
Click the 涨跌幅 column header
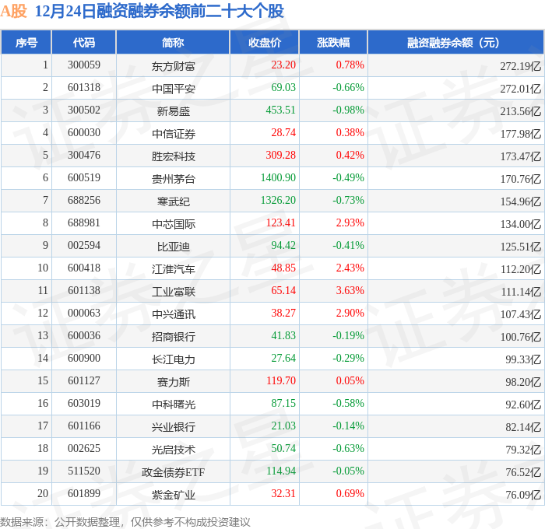click(x=333, y=43)
